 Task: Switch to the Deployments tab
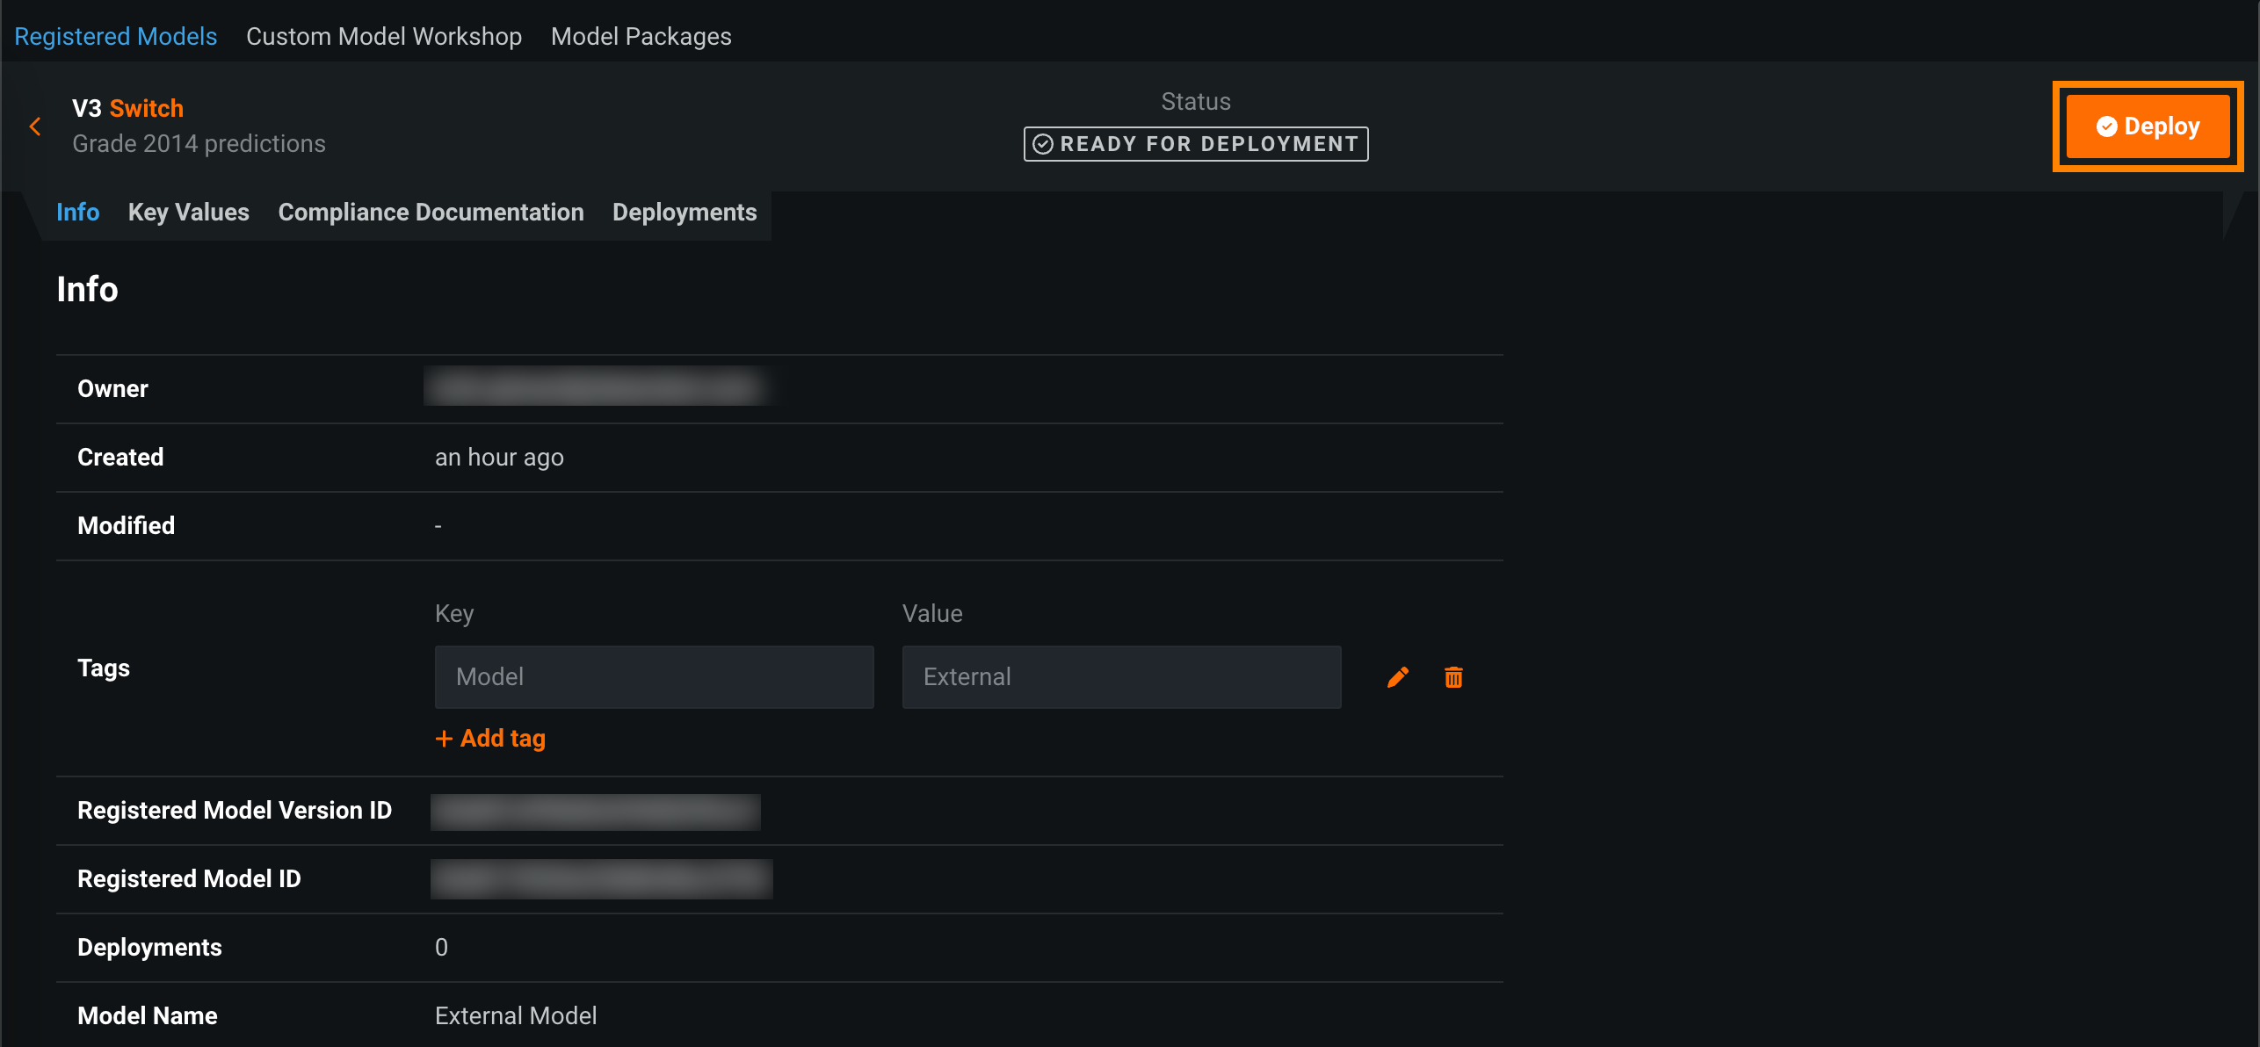[x=684, y=213]
